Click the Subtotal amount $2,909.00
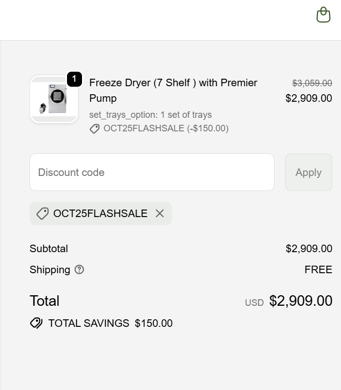Viewport: 341px width, 390px height. click(308, 249)
